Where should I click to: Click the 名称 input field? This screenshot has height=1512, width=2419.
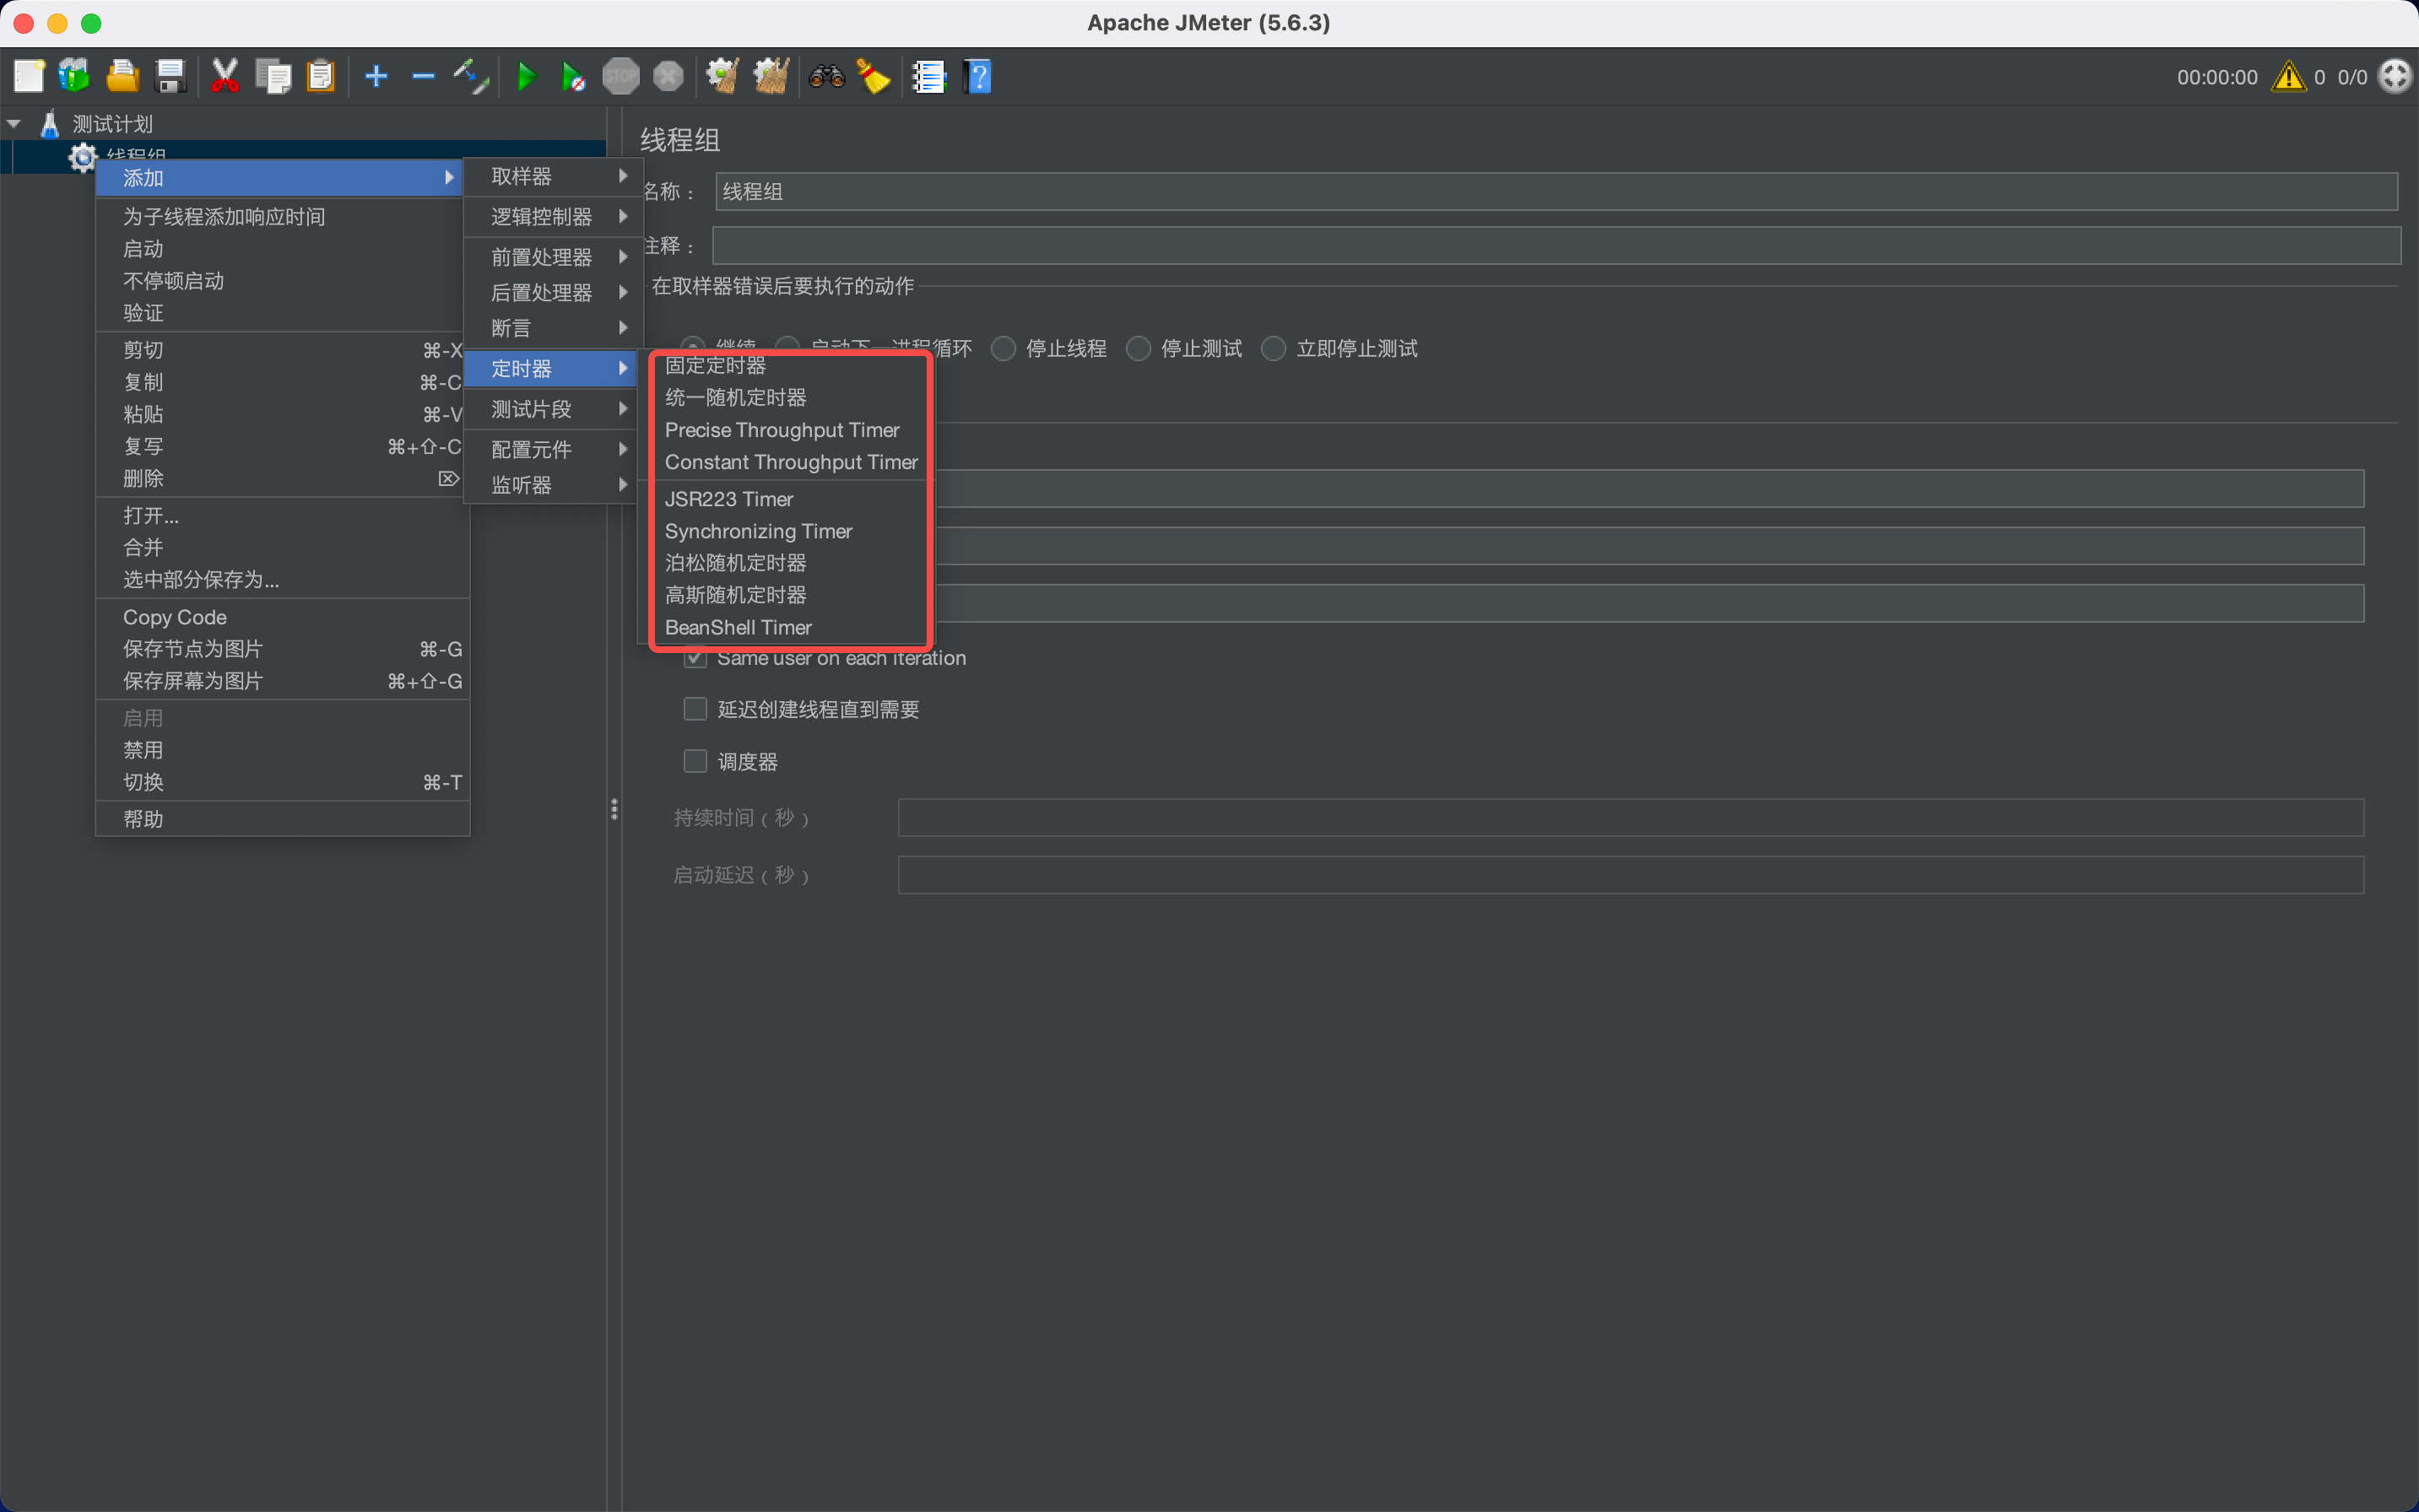click(x=1556, y=191)
